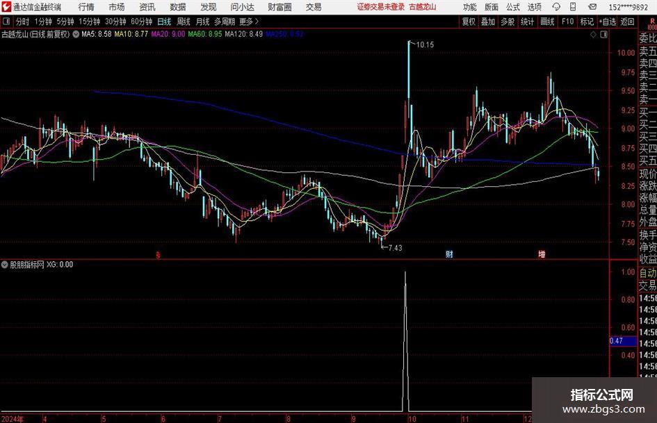Open the 市场 menu
The image size is (657, 423).
tap(117, 7)
